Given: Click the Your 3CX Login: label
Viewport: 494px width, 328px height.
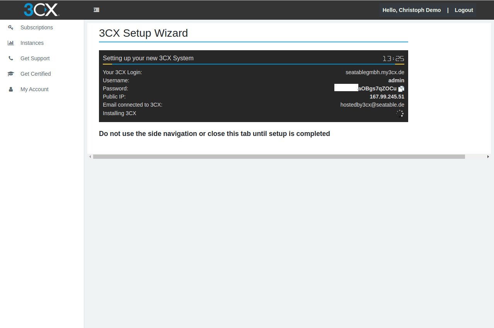Looking at the screenshot, I should pos(122,72).
